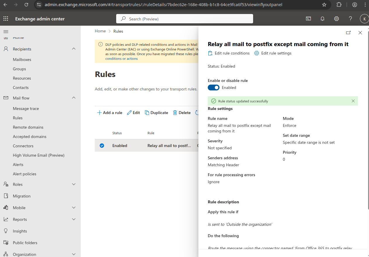Click the Mail flow envelope icon
Screen dimensions: 369x257
pos(6,98)
